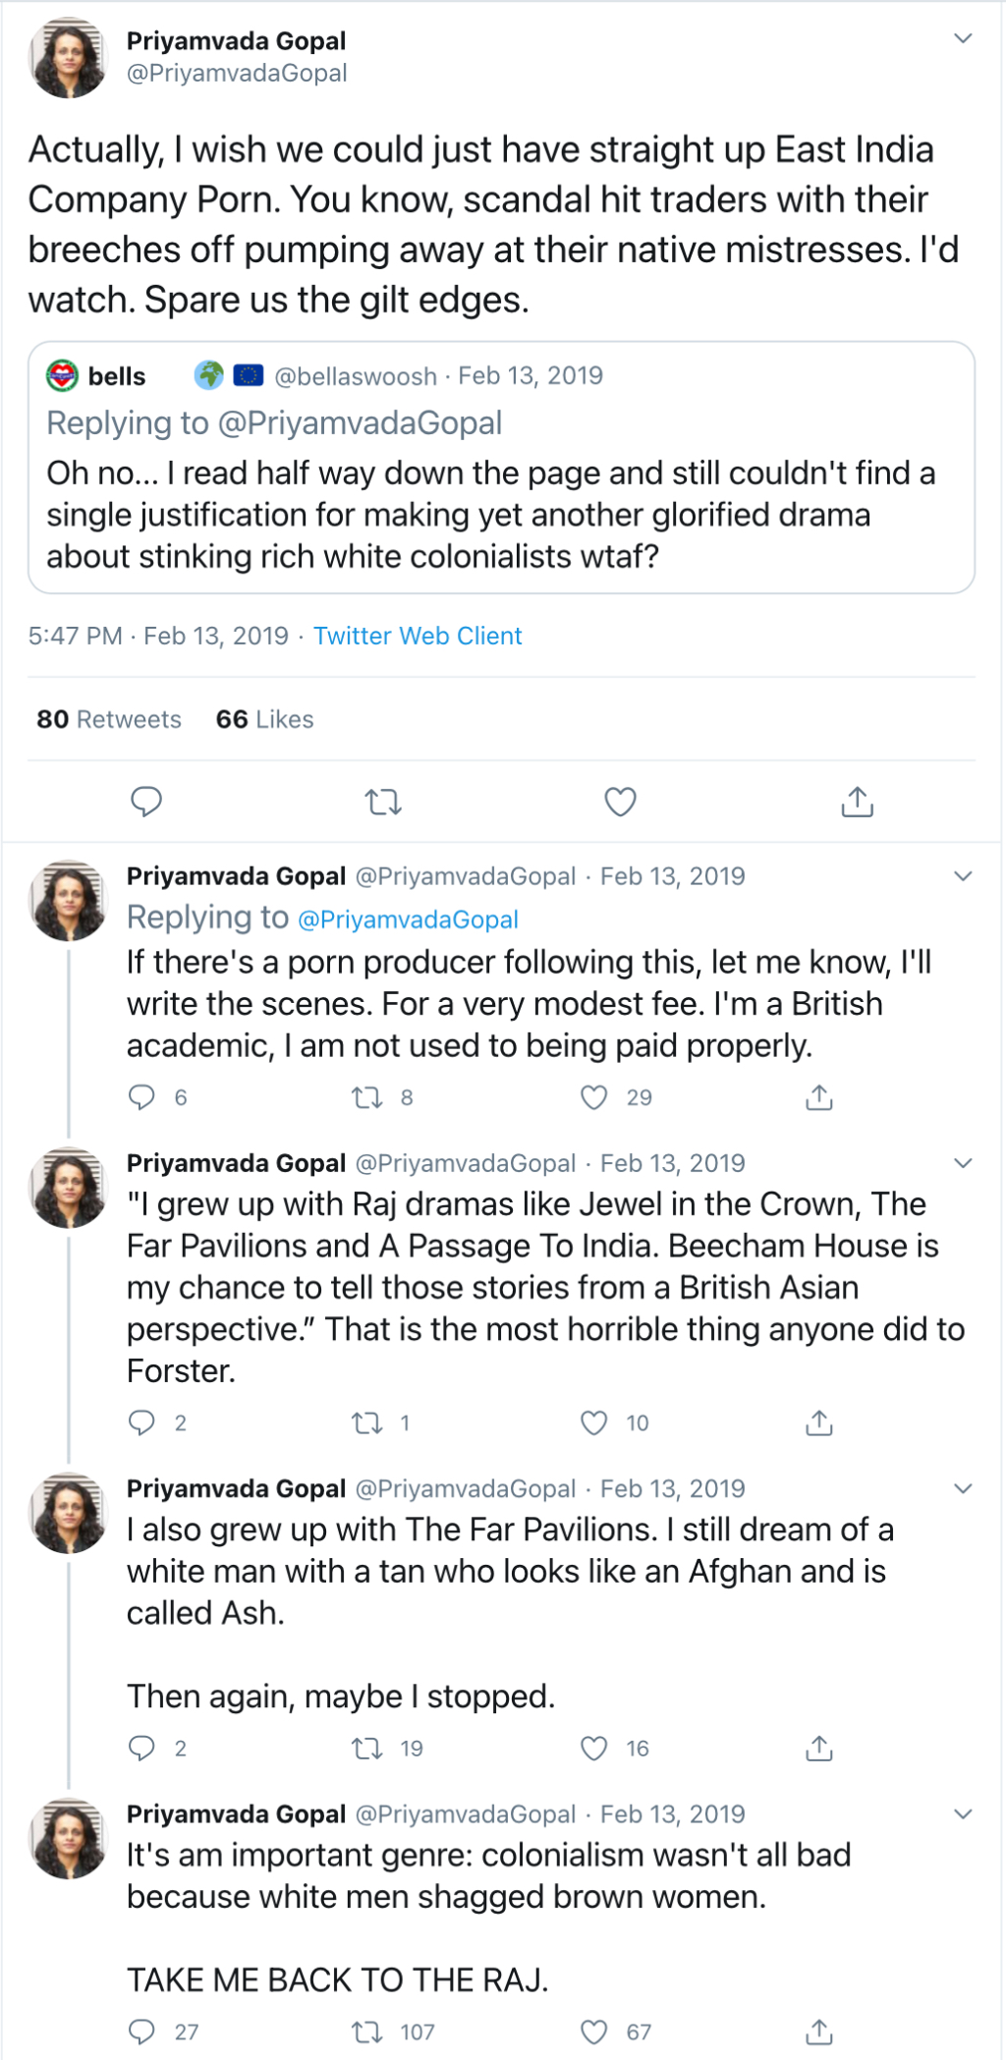Image resolution: width=1006 pixels, height=2060 pixels.
Task: Retweet the main tweet with 80 Retweets
Action: pos(383,803)
